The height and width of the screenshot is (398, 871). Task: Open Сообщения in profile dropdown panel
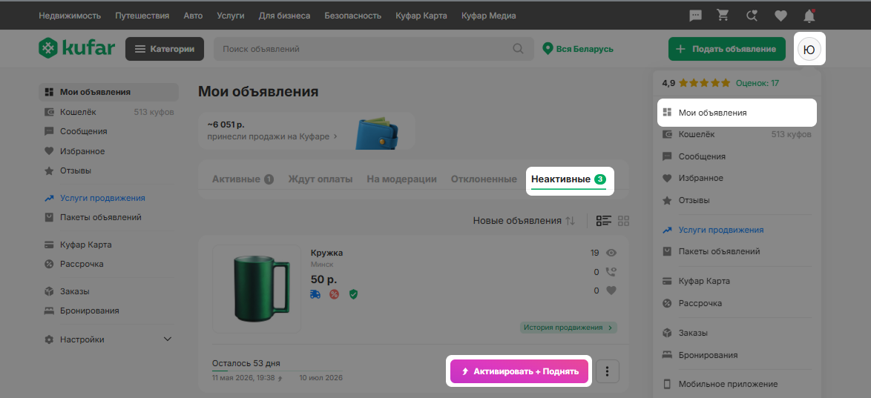(x=737, y=156)
